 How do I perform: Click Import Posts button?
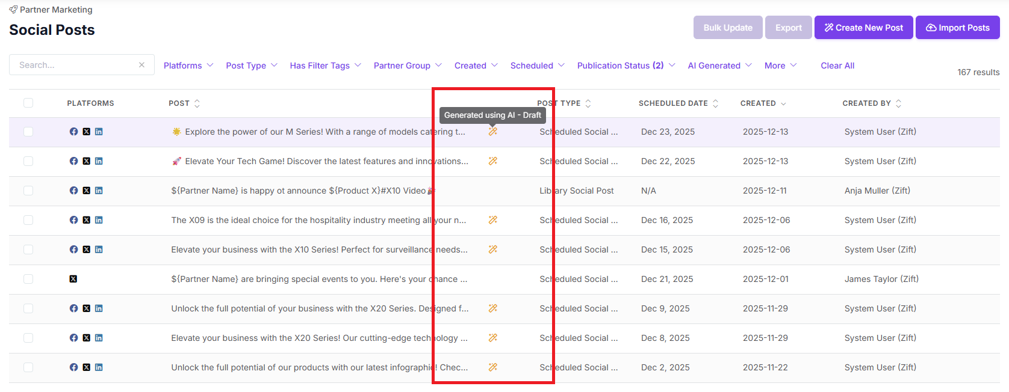(958, 28)
